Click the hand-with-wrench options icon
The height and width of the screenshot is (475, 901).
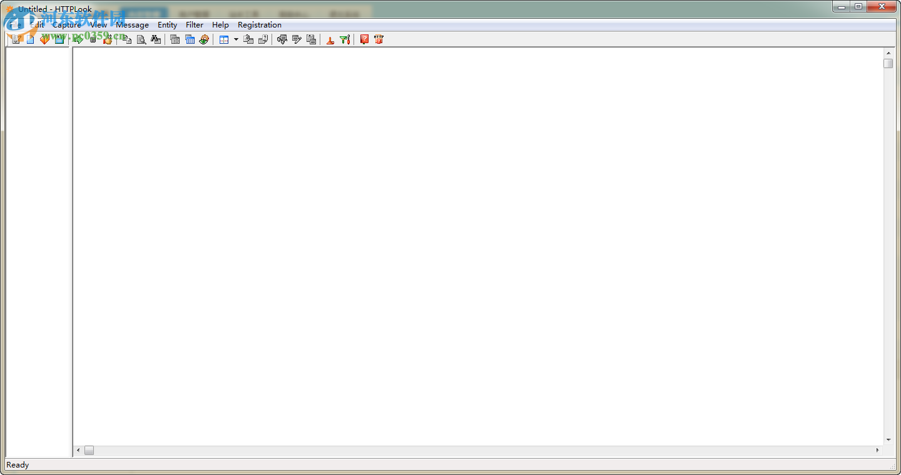tap(107, 39)
